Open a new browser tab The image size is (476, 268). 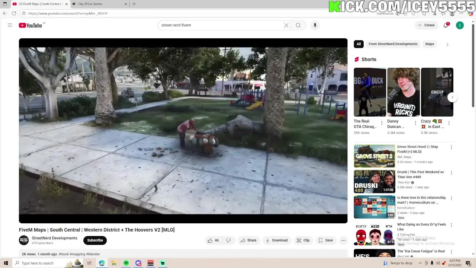134,4
